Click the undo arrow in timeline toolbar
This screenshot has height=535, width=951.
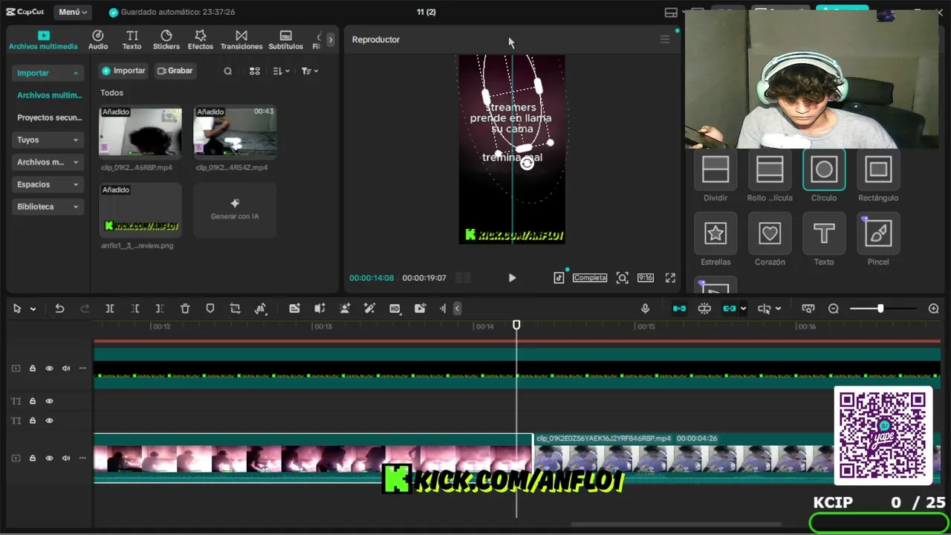click(59, 308)
